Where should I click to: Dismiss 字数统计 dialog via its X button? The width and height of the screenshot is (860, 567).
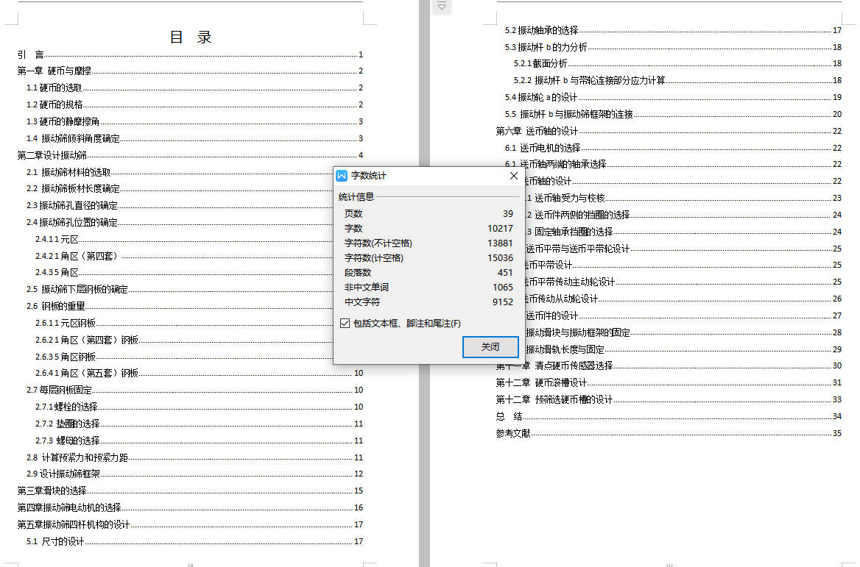pos(514,175)
